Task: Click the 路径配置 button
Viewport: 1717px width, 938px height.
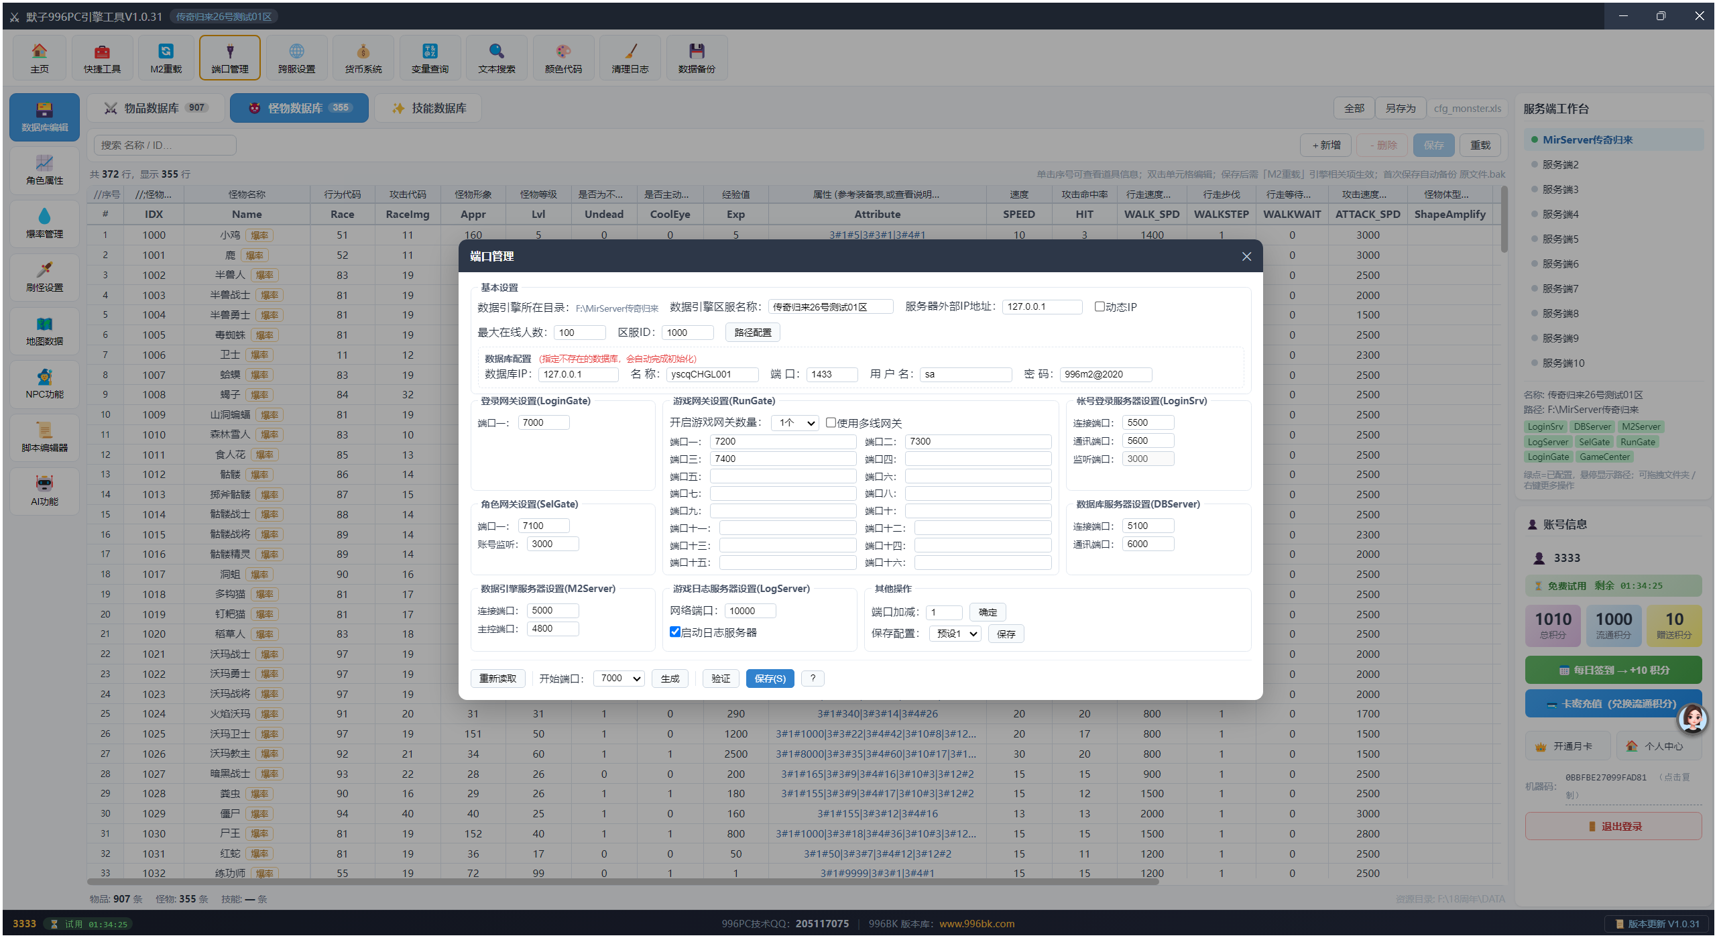Action: pos(753,333)
